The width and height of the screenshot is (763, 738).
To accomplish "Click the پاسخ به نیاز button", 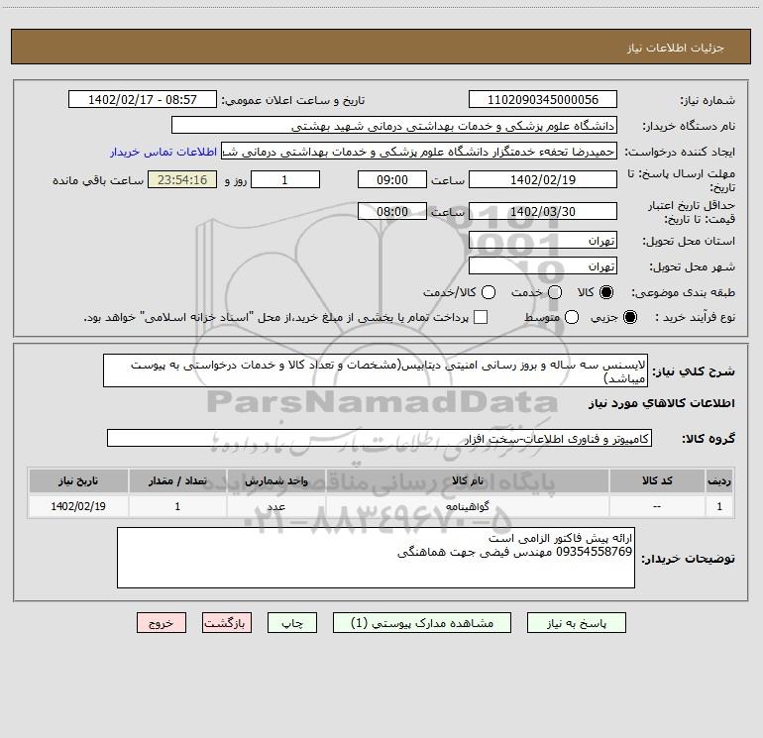I will 577,623.
